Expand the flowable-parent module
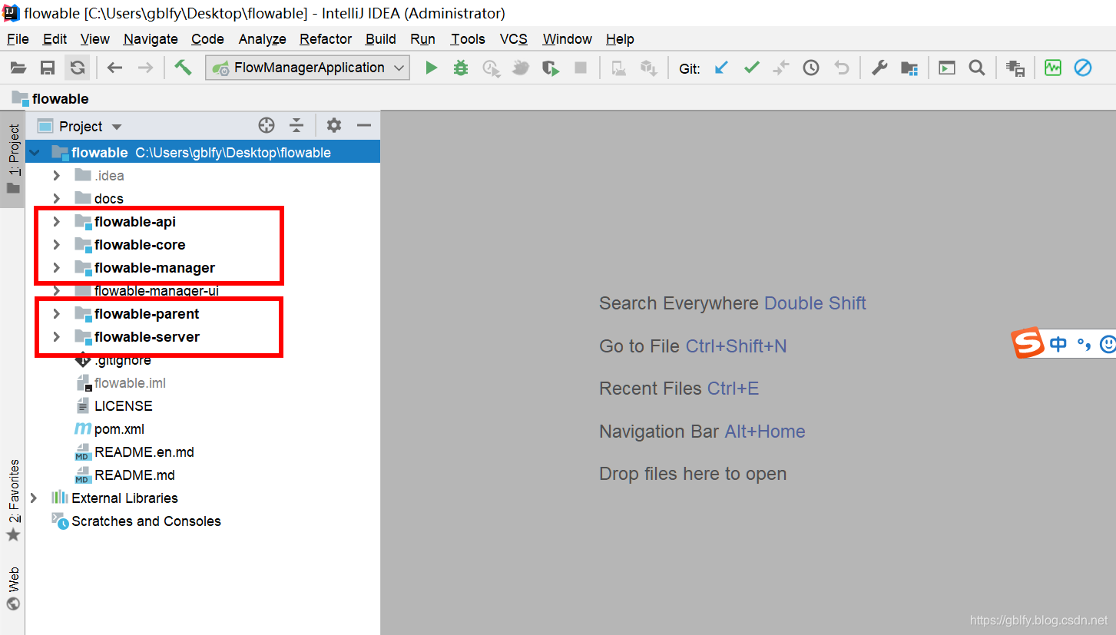 (56, 314)
